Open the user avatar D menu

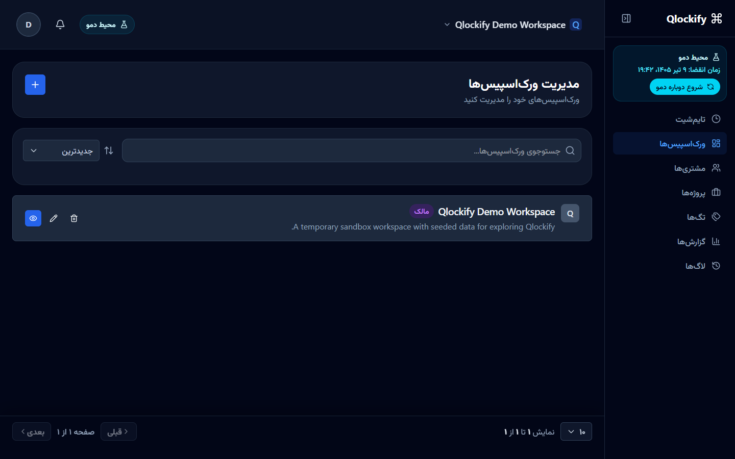pyautogui.click(x=29, y=24)
